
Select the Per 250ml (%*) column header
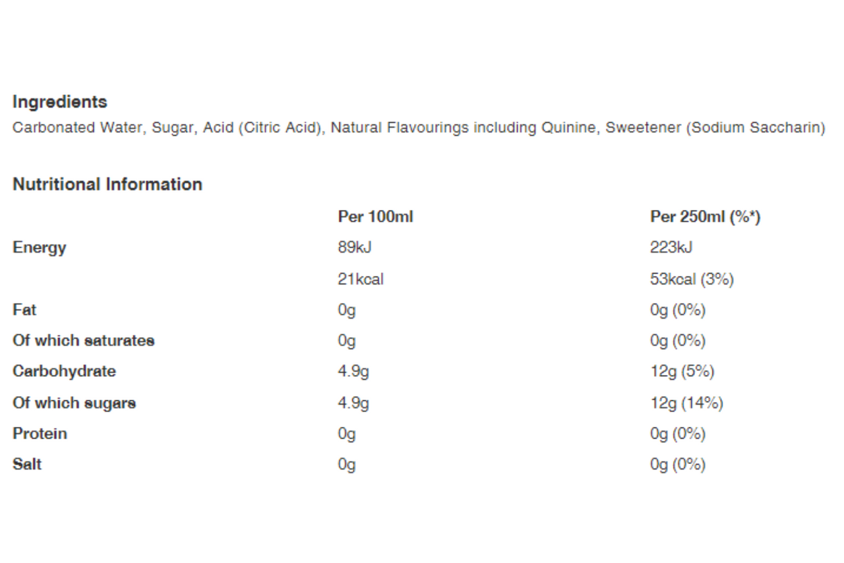coord(706,216)
